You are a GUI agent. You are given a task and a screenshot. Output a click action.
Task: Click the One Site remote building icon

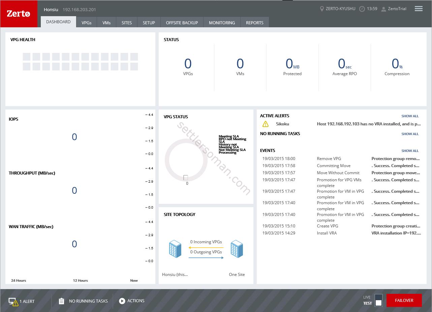[x=237, y=249]
